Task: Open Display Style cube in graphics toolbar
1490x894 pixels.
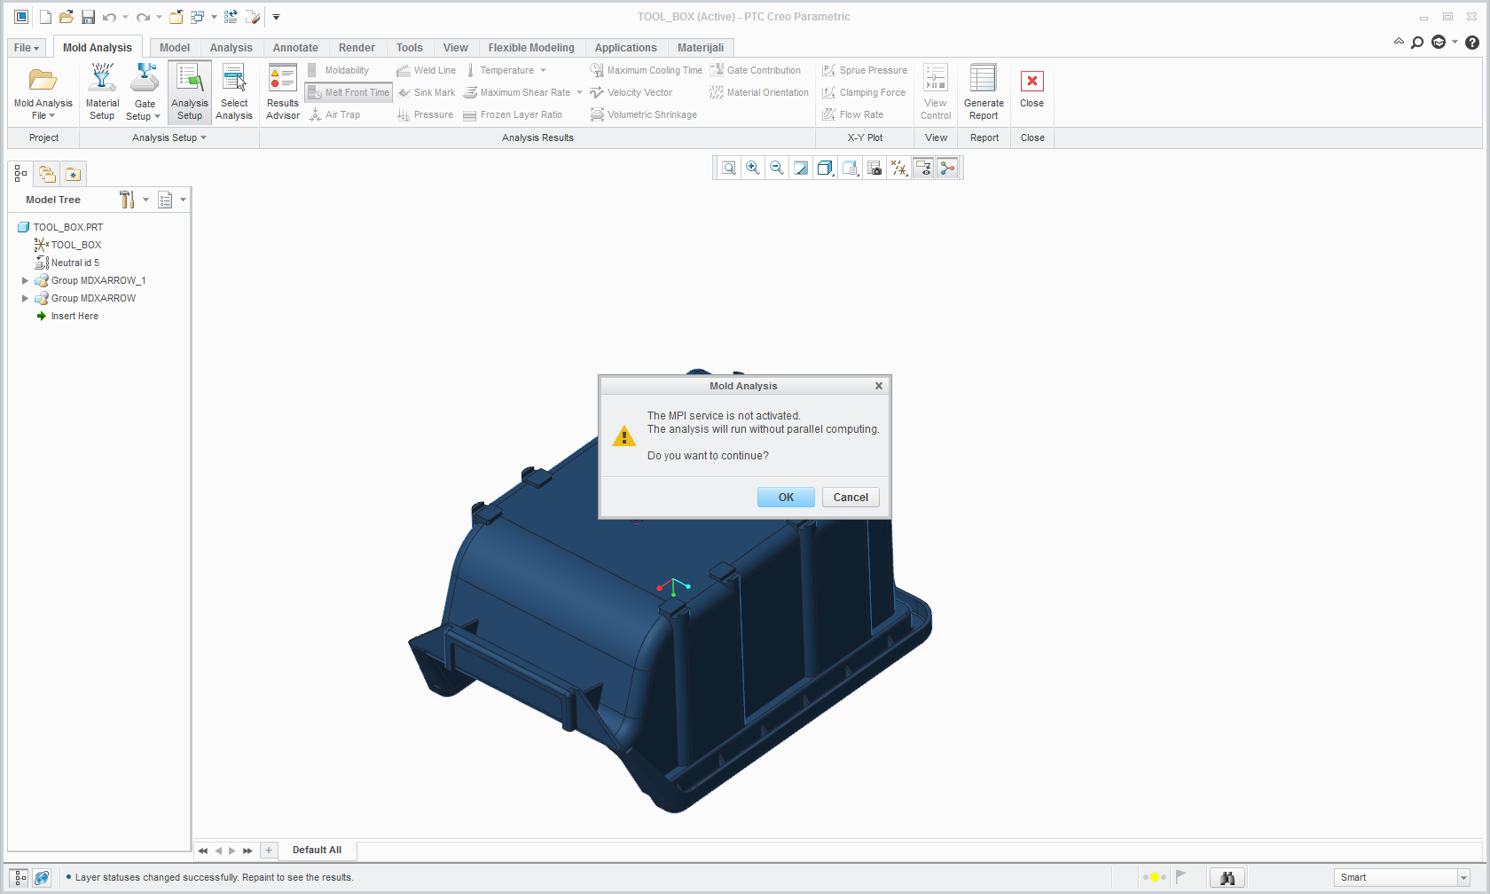Action: (x=825, y=168)
